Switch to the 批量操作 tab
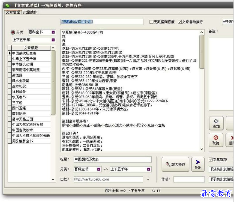The height and width of the screenshot is (202, 234). [x=31, y=12]
